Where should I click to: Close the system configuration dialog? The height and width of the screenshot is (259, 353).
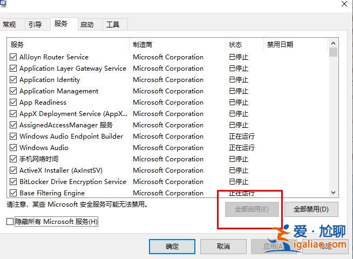click(x=344, y=4)
